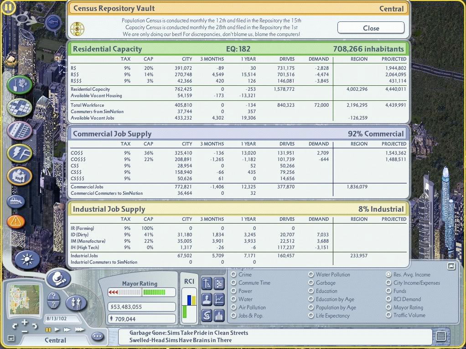466x349 pixels.
Task: Pause the simulation speed control
Action: click(x=48, y=330)
